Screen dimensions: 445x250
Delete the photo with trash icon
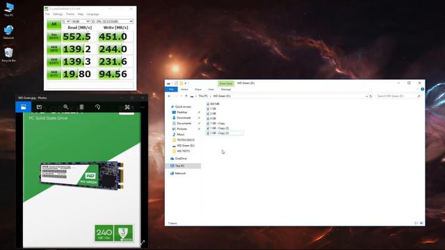point(81,107)
